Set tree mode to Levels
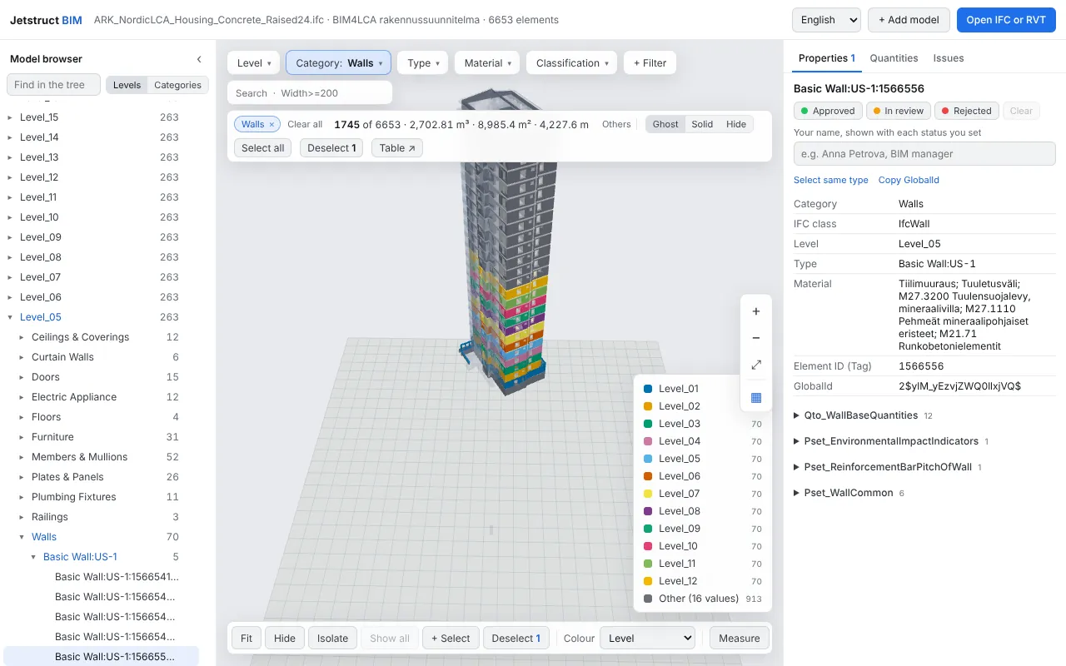This screenshot has width=1066, height=666. click(x=127, y=85)
